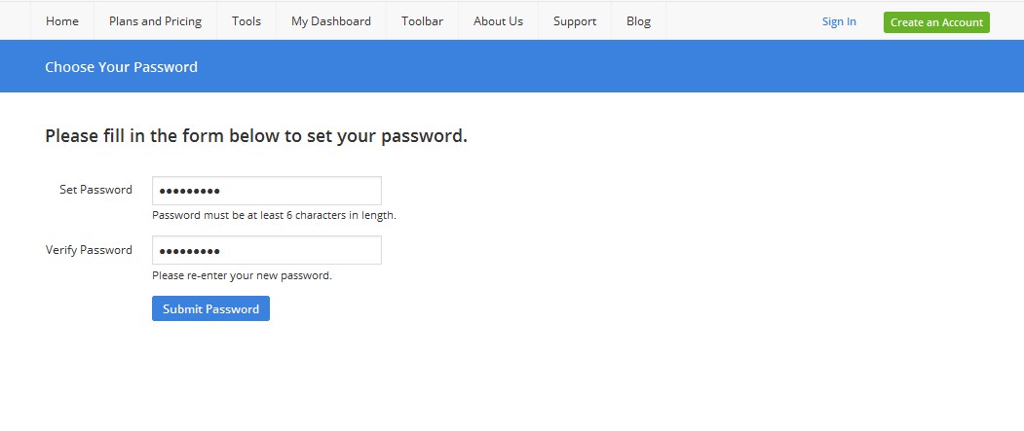The width and height of the screenshot is (1024, 431).
Task: Click the Submit Password button
Action: 210,308
